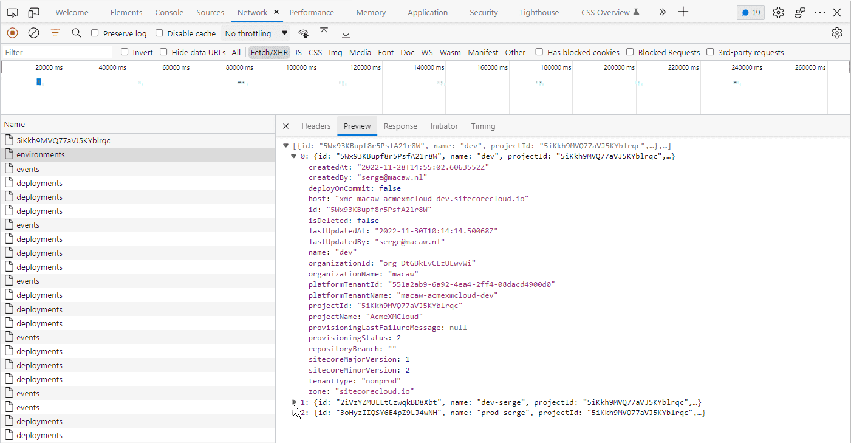Screen dimensions: 851x443
Task: Open the network search icon
Action: pyautogui.click(x=77, y=33)
